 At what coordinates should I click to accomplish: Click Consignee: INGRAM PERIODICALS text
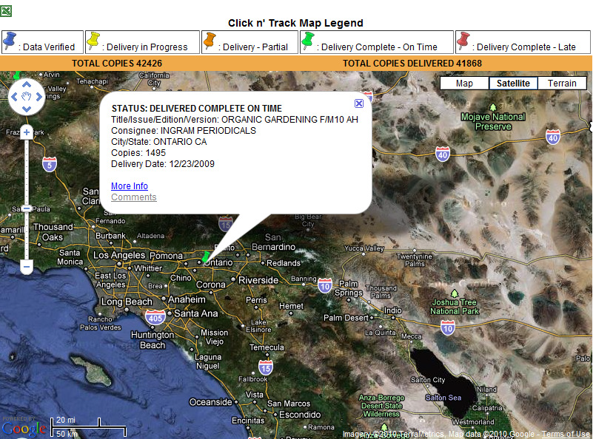click(184, 131)
